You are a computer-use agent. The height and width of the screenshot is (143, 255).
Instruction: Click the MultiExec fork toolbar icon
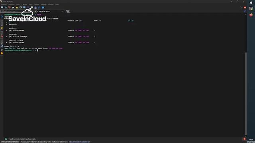pyautogui.click(x=28, y=8)
